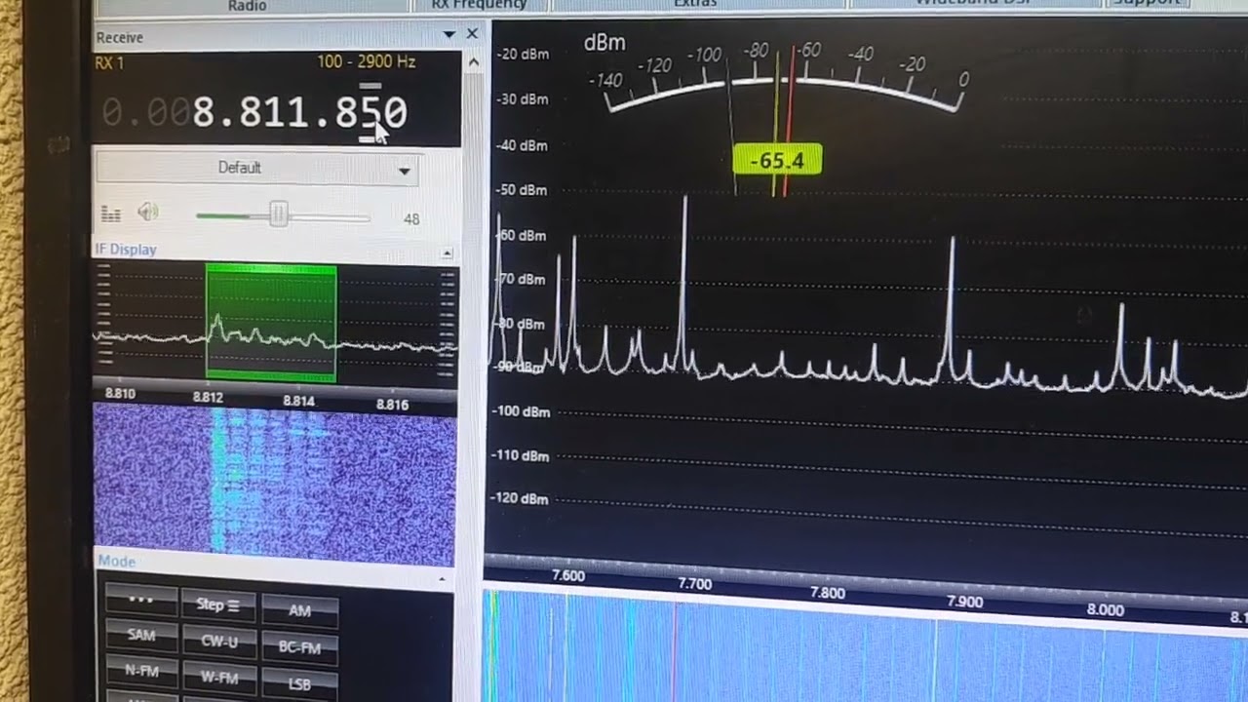This screenshot has height=702, width=1248.
Task: Open the audio equalizer bars icon
Action: (x=110, y=214)
